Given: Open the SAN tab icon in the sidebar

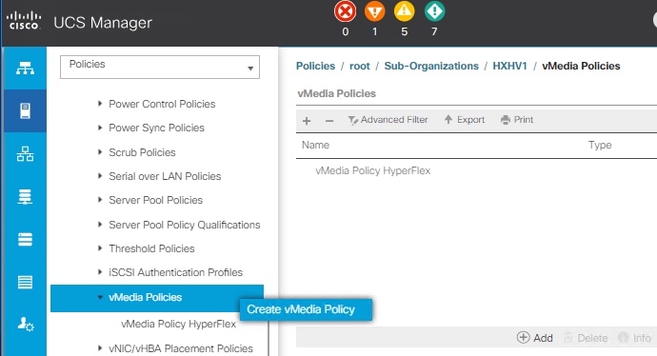Looking at the screenshot, I should click(x=25, y=196).
